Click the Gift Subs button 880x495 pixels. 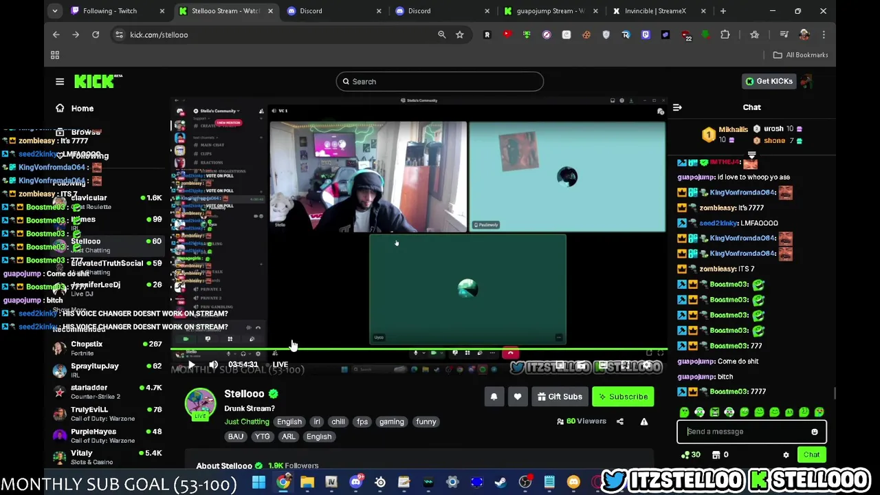[x=560, y=397]
